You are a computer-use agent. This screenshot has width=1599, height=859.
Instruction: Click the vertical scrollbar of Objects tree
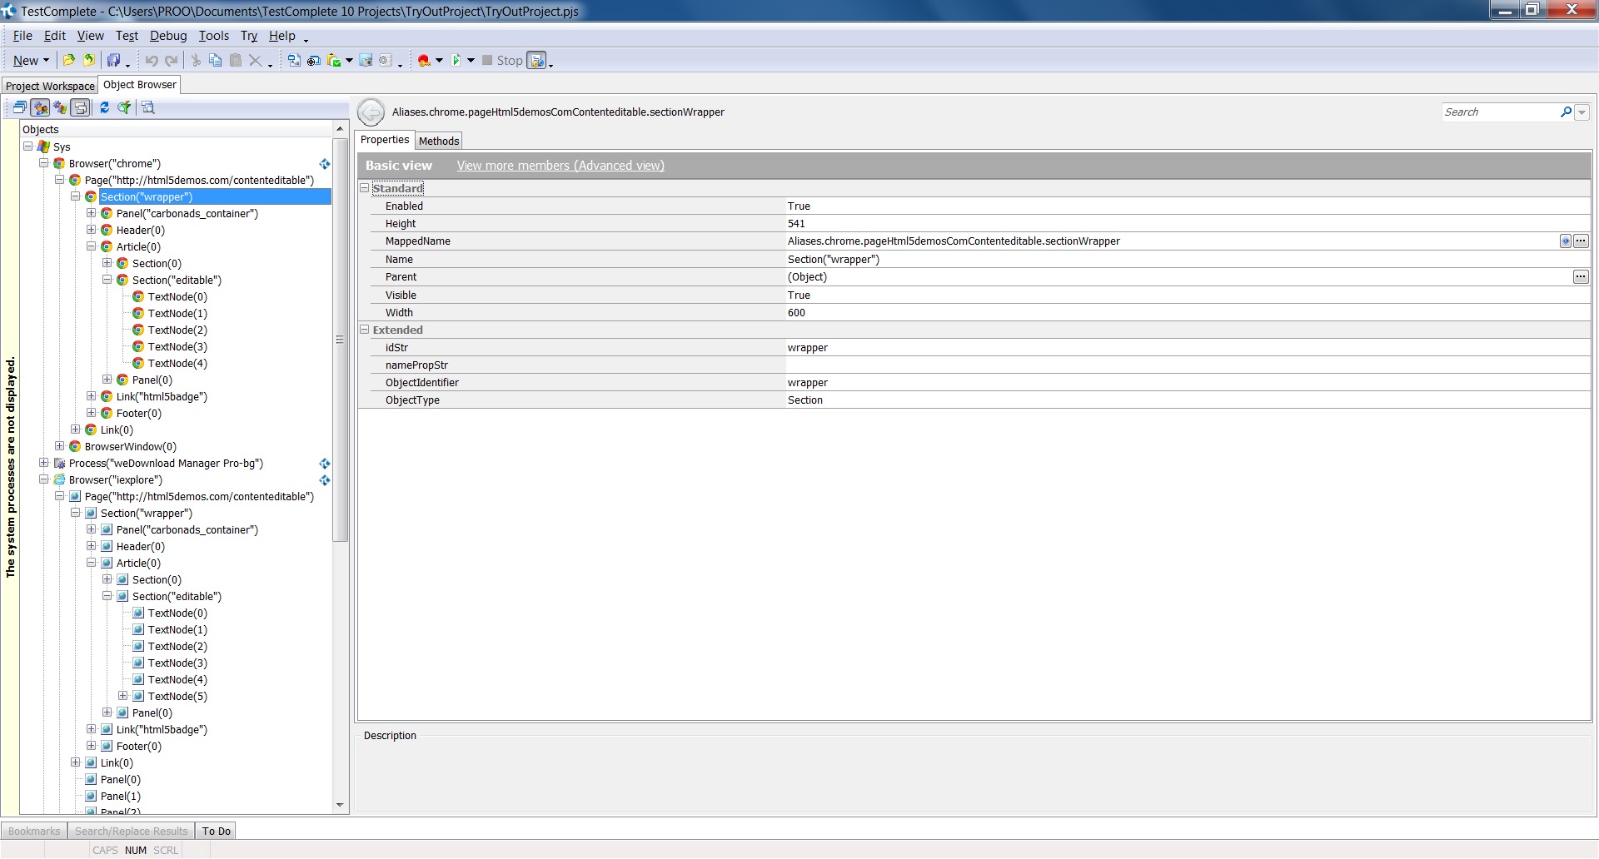(x=340, y=416)
